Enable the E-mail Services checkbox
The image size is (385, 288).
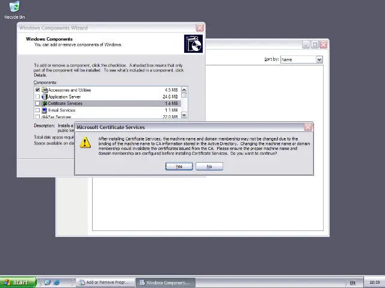37,110
